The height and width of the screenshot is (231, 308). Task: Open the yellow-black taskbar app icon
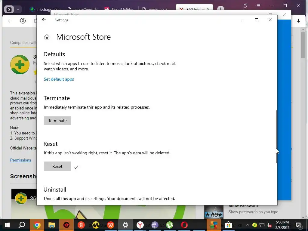click(x=96, y=225)
